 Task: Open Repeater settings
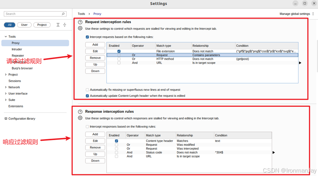point(18,55)
